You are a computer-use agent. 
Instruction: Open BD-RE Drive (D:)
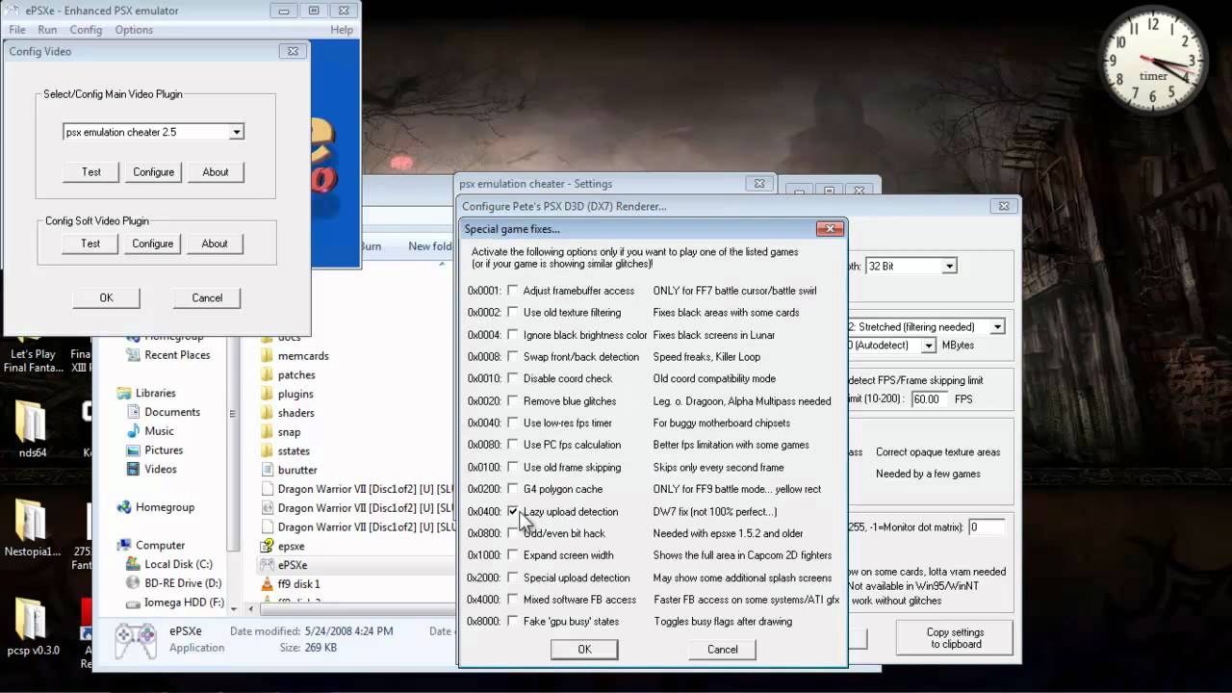tap(183, 583)
